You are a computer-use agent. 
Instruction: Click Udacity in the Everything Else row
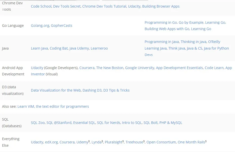pos(37,142)
